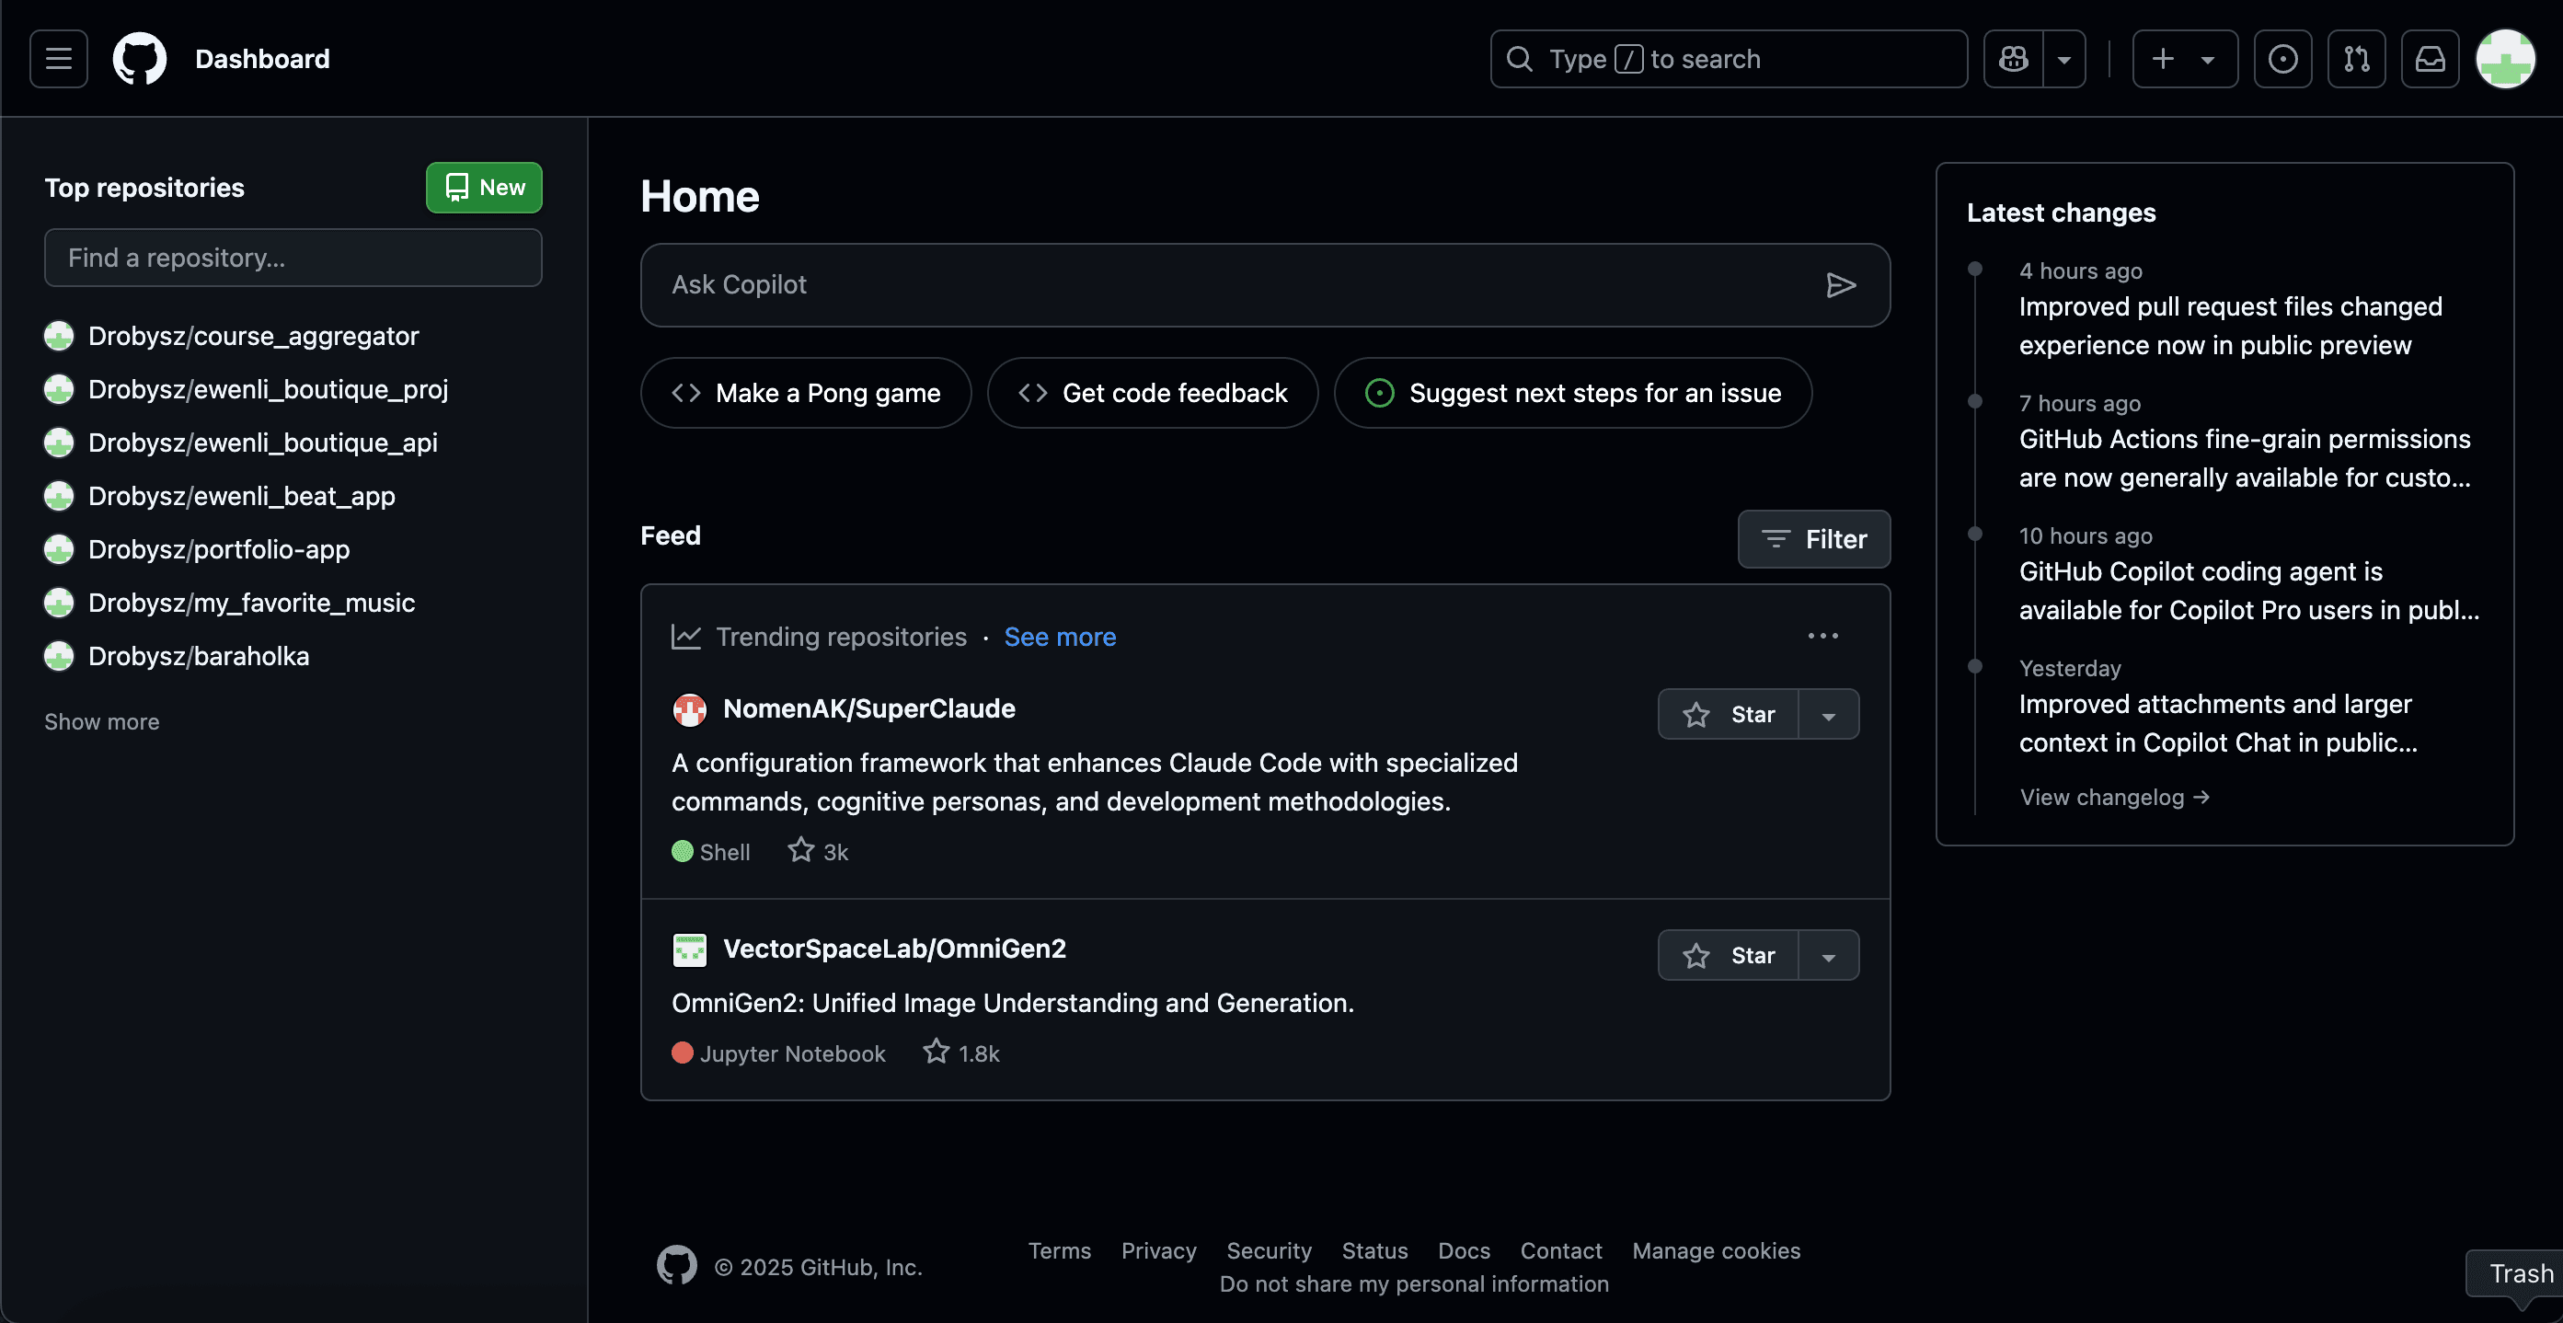Click the VectorSpaceLab avatar icon
The width and height of the screenshot is (2563, 1323).
[689, 950]
